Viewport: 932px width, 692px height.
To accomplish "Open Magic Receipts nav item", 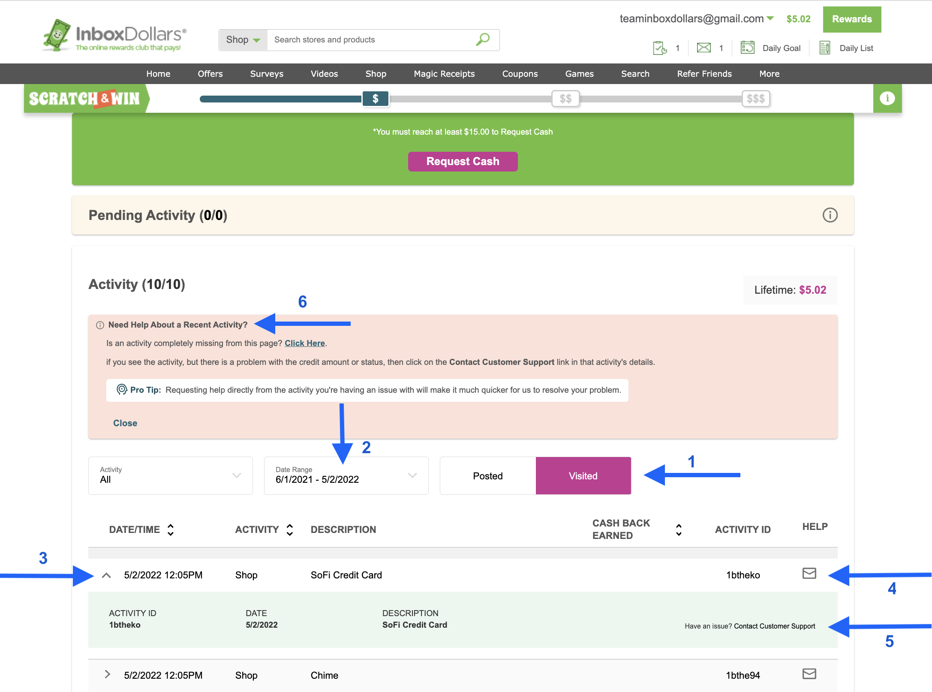I will (x=444, y=74).
